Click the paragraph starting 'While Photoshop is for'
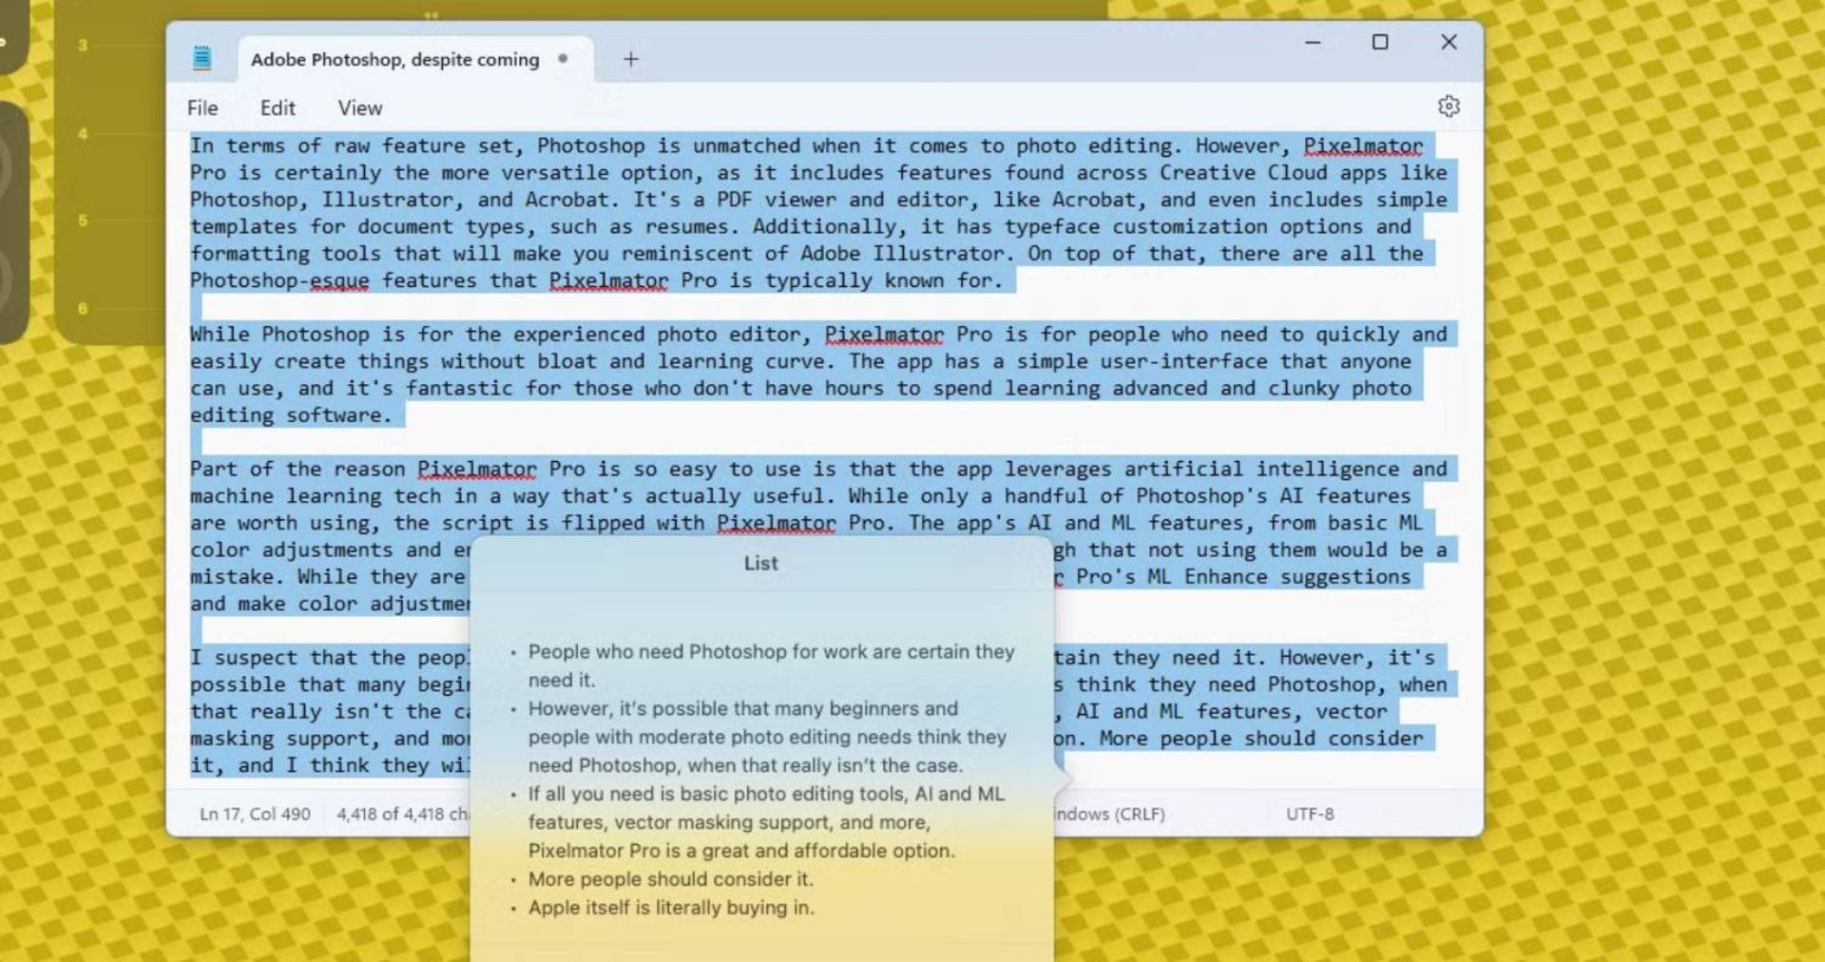 pyautogui.click(x=818, y=375)
